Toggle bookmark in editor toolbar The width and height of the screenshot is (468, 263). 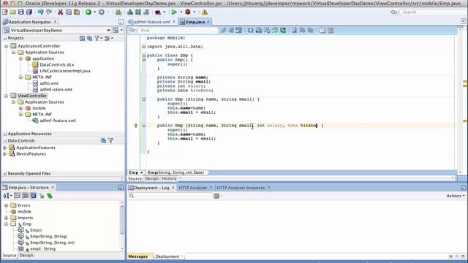(x=294, y=31)
